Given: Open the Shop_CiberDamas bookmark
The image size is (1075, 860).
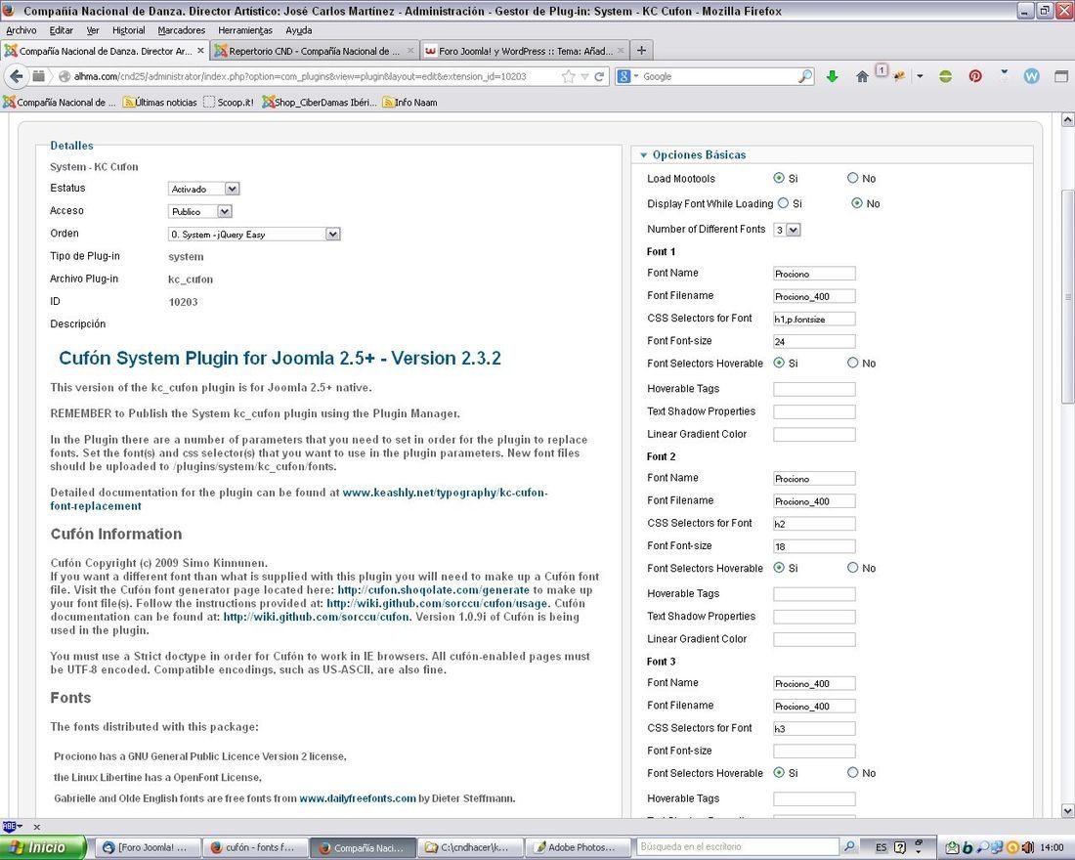Looking at the screenshot, I should [x=320, y=103].
